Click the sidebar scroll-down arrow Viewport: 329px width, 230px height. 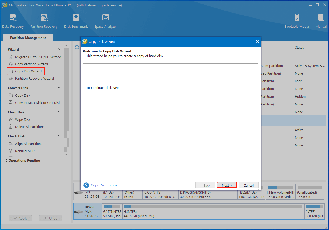tap(66, 155)
